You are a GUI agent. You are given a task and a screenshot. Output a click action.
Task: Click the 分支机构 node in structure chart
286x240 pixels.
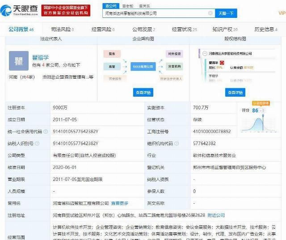coord(174,66)
